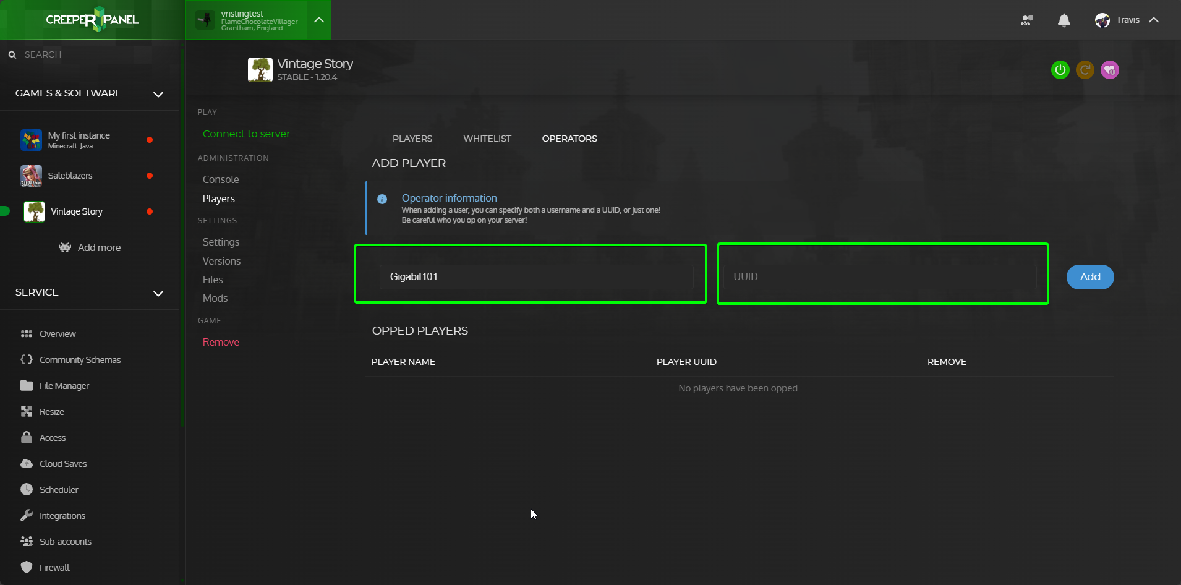Screen dimensions: 1181x585
Task: Click the Firewall shield icon
Action: click(27, 567)
